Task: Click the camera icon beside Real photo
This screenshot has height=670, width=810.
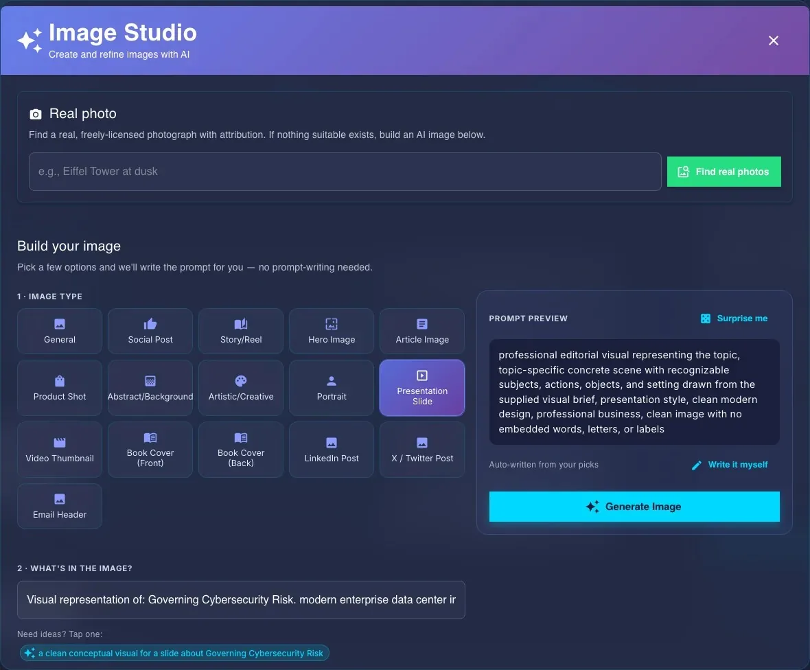Action: click(35, 114)
